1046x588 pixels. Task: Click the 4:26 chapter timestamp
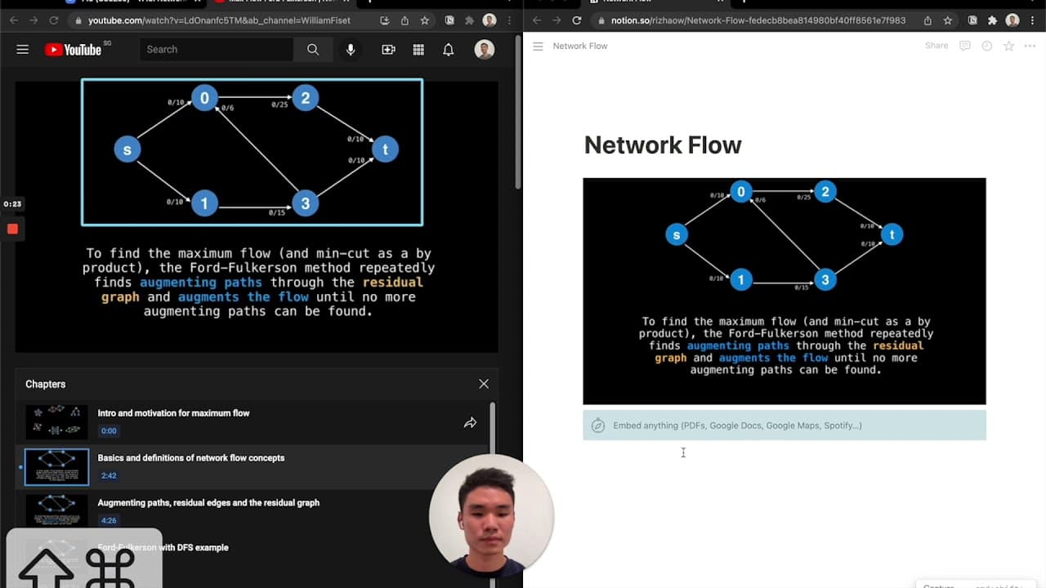click(x=109, y=520)
